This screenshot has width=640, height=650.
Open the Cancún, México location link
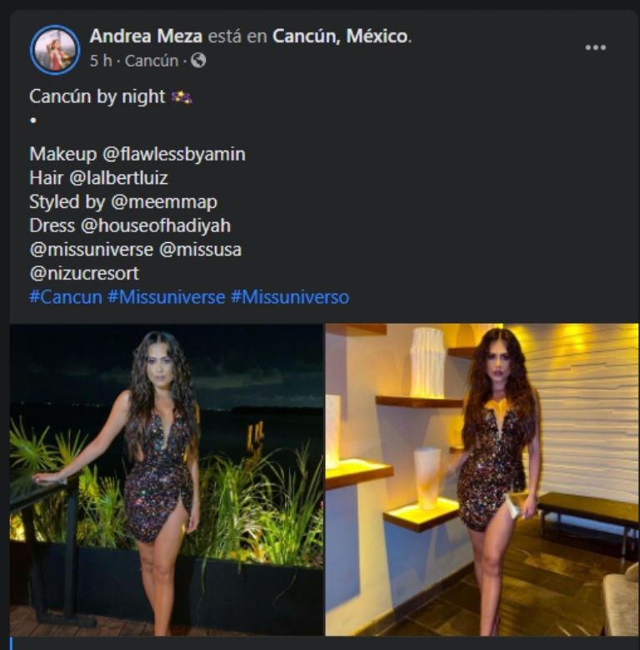point(340,36)
